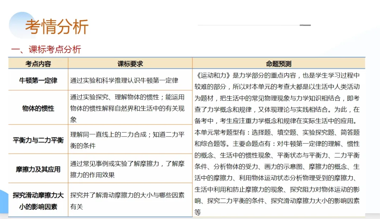
Task: Select the cell 牛顿第一定律
Action: pyautogui.click(x=38, y=80)
